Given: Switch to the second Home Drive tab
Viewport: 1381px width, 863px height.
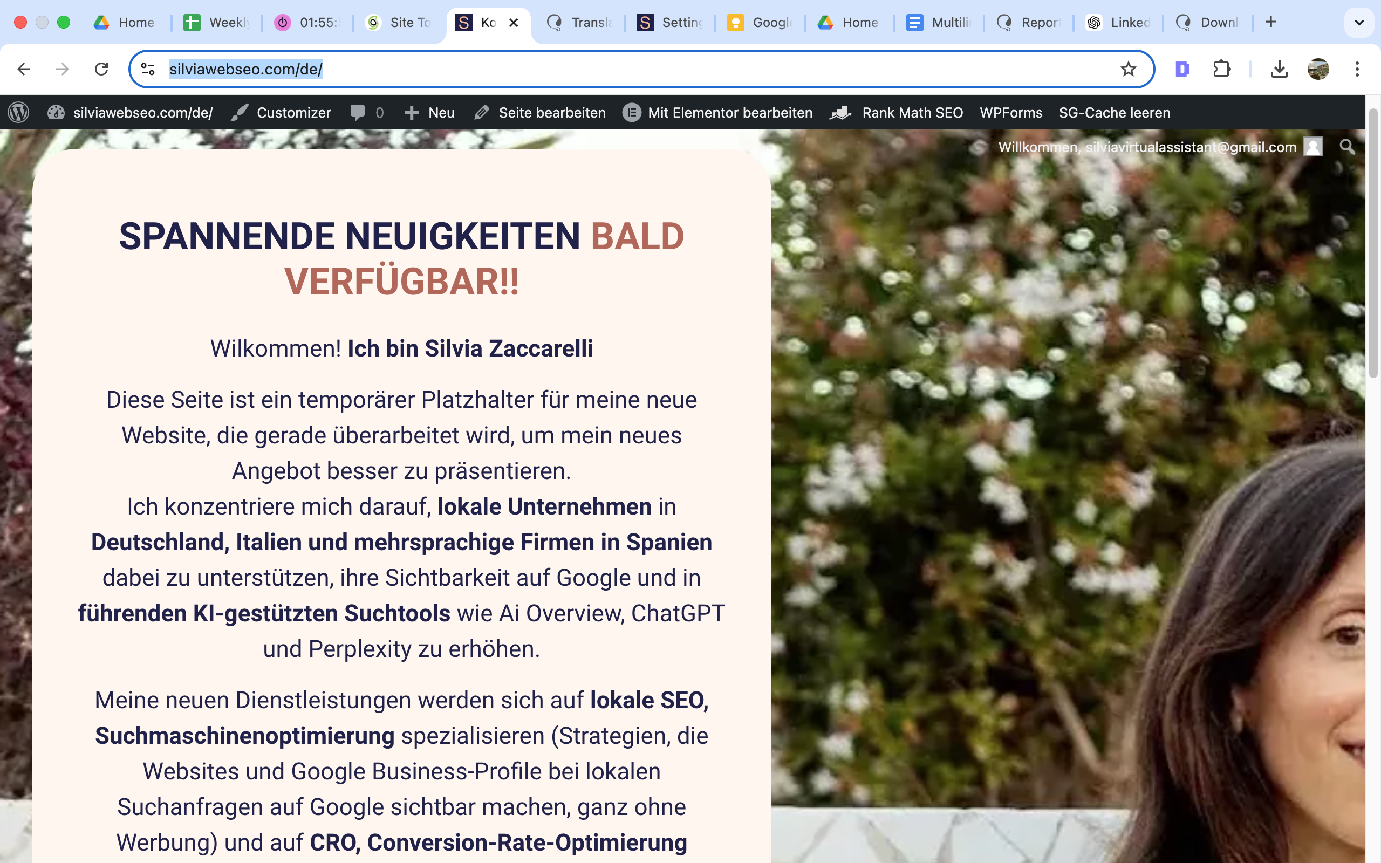Looking at the screenshot, I should (x=850, y=22).
